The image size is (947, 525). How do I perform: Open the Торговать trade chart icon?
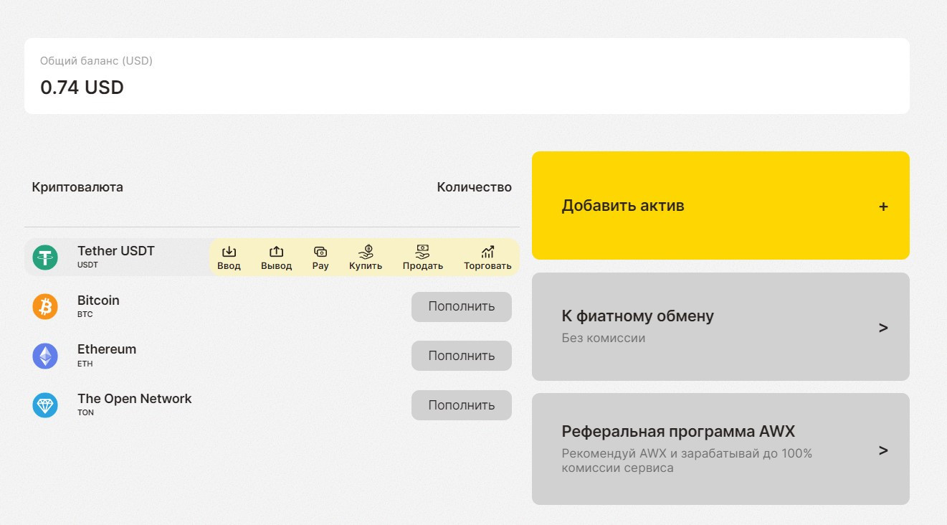tap(487, 252)
